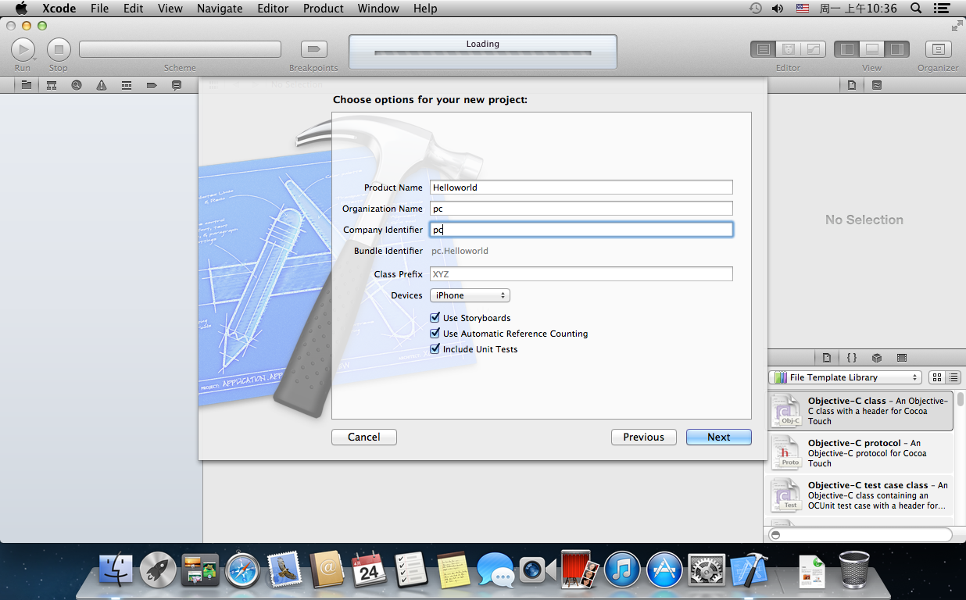This screenshot has width=966, height=600.
Task: Click the Xcode icon in the Dock
Action: [750, 570]
